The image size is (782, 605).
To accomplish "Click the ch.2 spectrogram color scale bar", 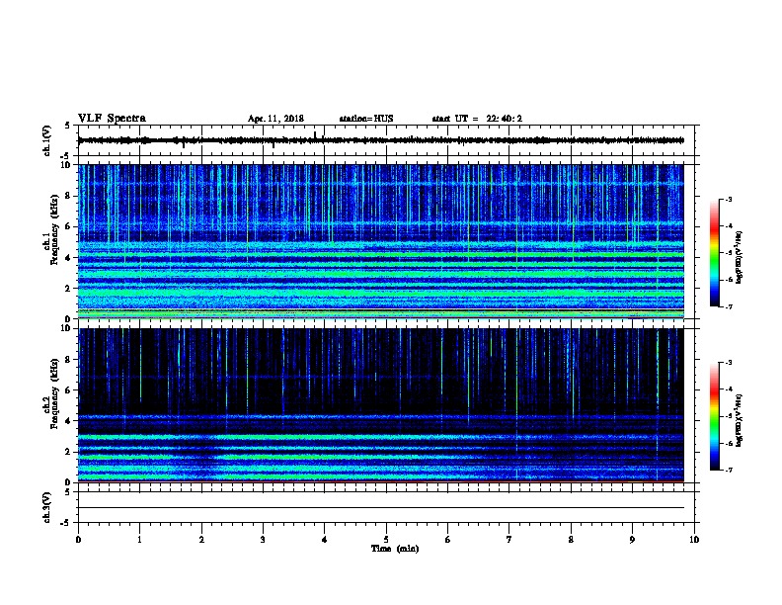I will click(715, 416).
